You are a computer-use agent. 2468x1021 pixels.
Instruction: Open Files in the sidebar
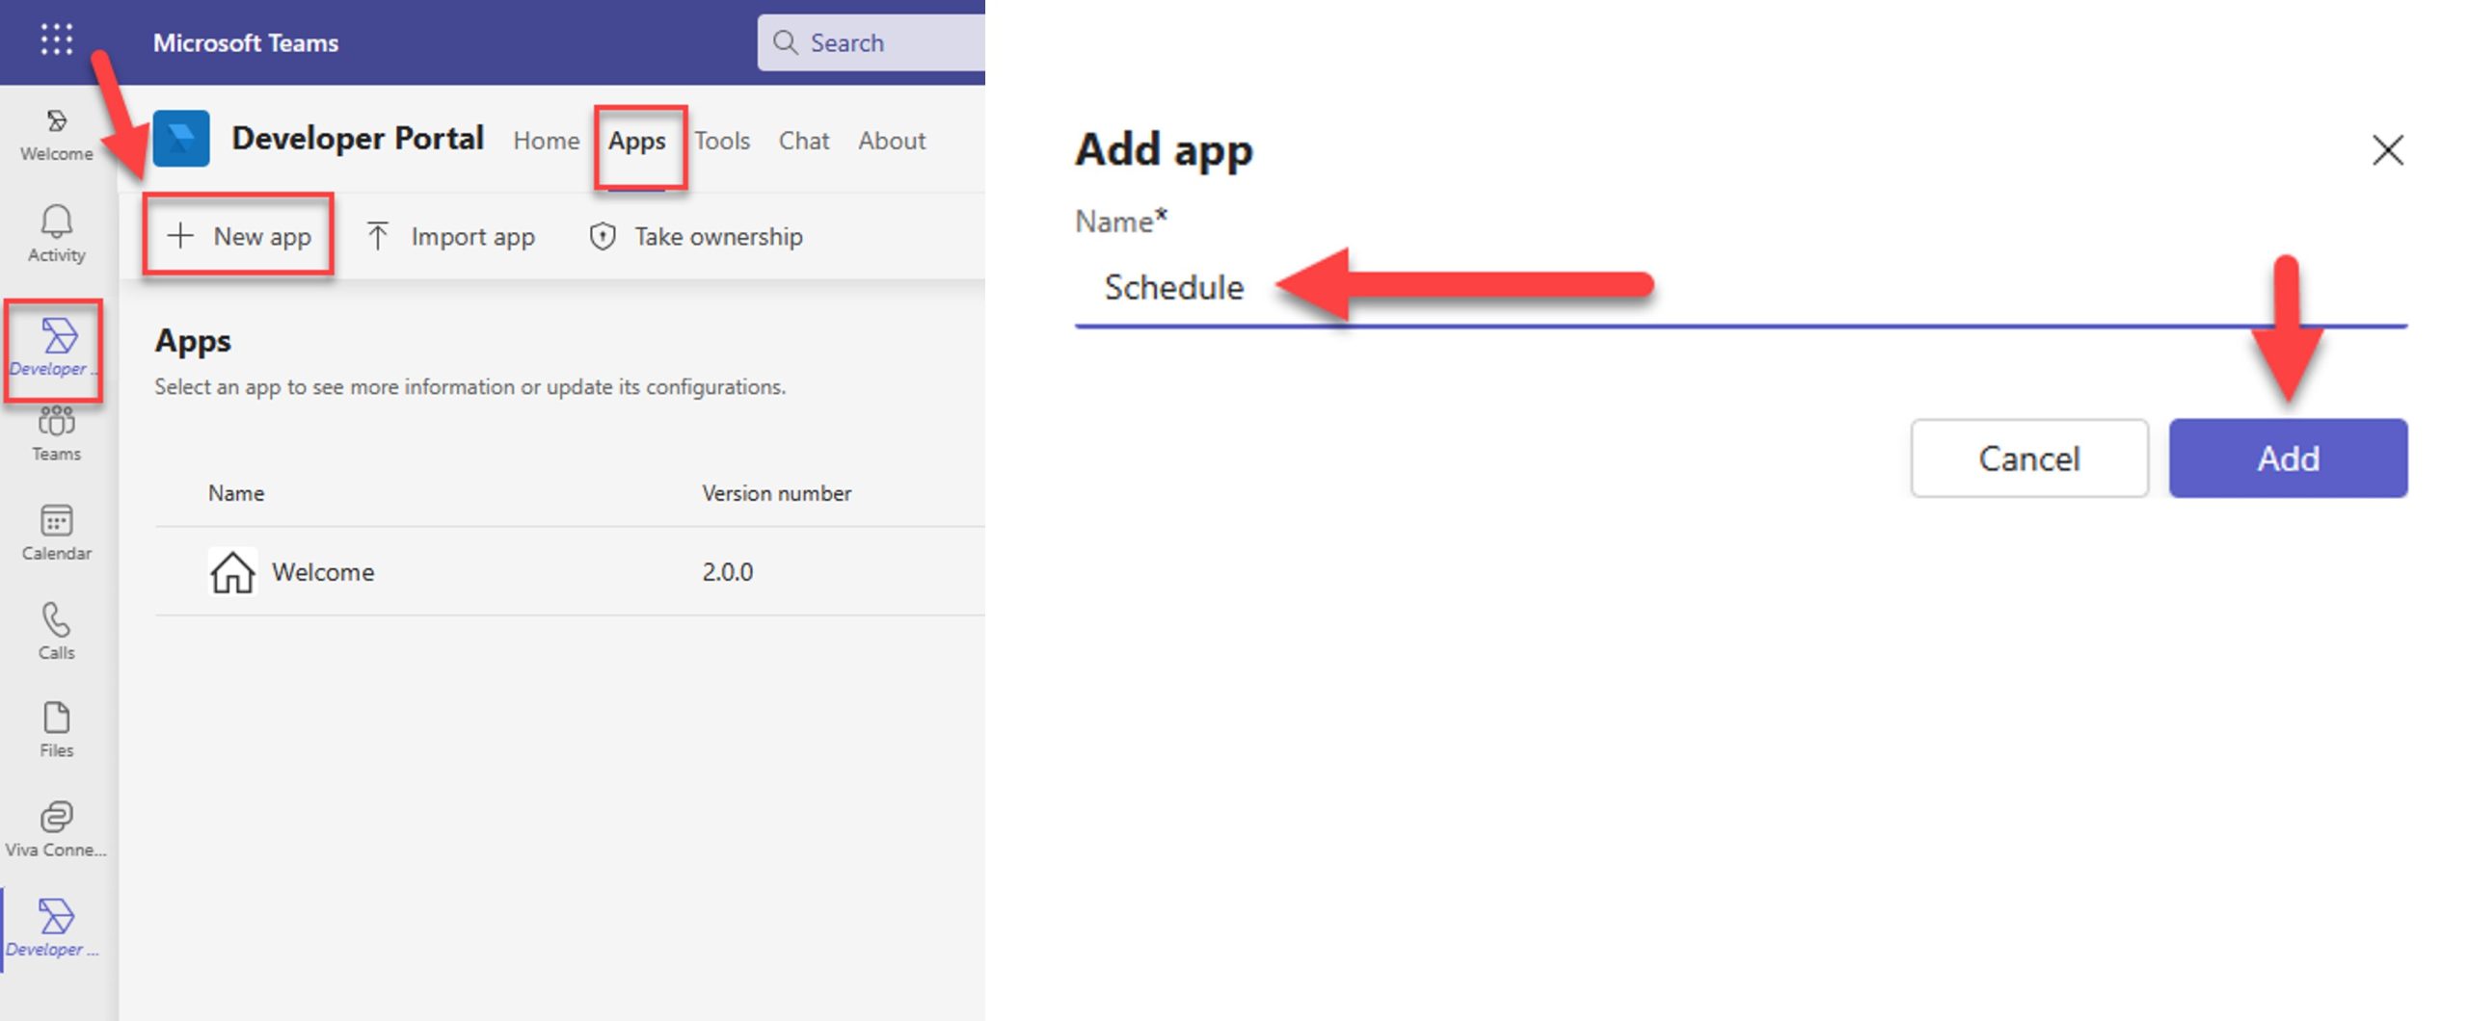click(x=56, y=729)
